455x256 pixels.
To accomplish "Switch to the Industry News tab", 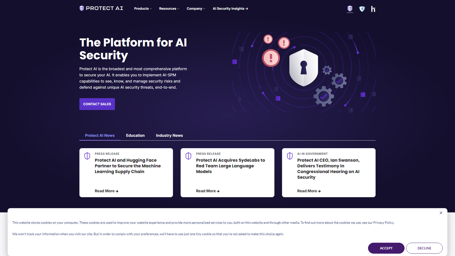I will tap(169, 135).
